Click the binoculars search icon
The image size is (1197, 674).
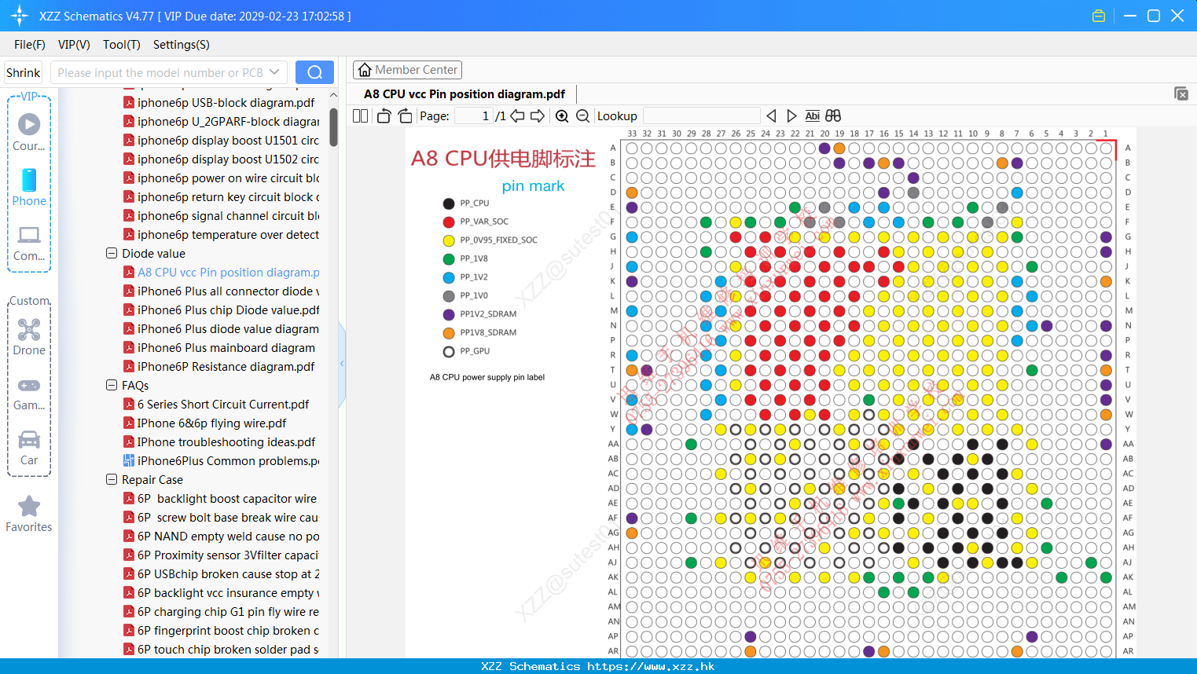coord(833,115)
